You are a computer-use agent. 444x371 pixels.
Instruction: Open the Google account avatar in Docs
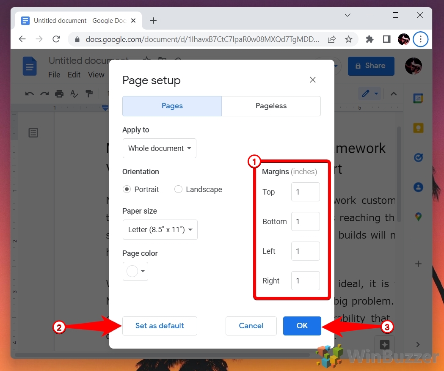[x=414, y=66]
